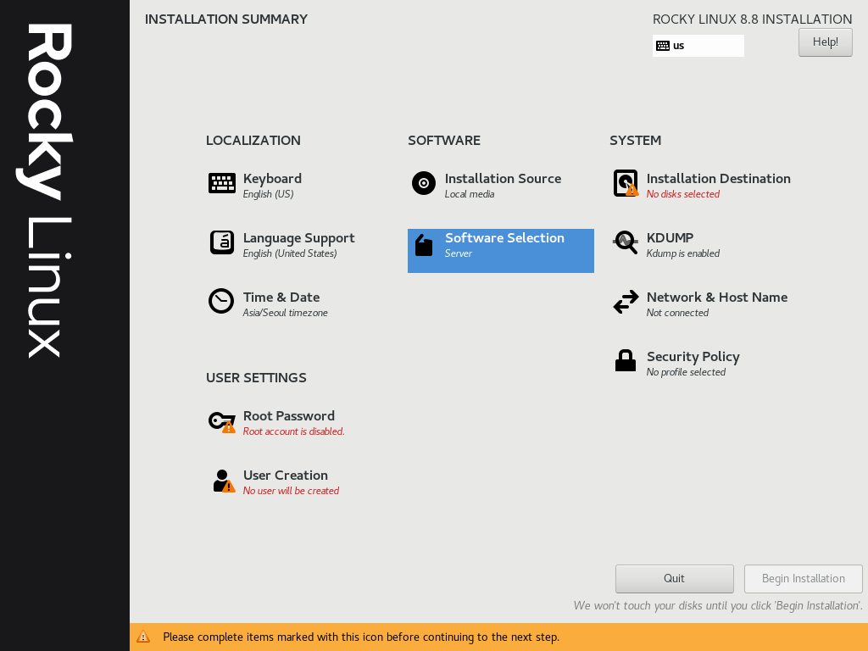
Task: Click 'English (United States)' text
Action: 290,253
